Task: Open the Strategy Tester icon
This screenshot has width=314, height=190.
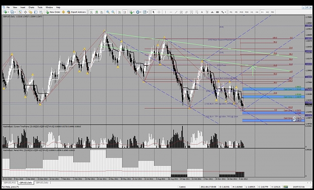Action: click(41, 12)
